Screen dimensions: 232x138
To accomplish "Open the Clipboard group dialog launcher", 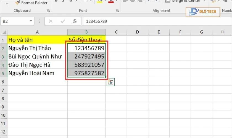I will point(49,11).
